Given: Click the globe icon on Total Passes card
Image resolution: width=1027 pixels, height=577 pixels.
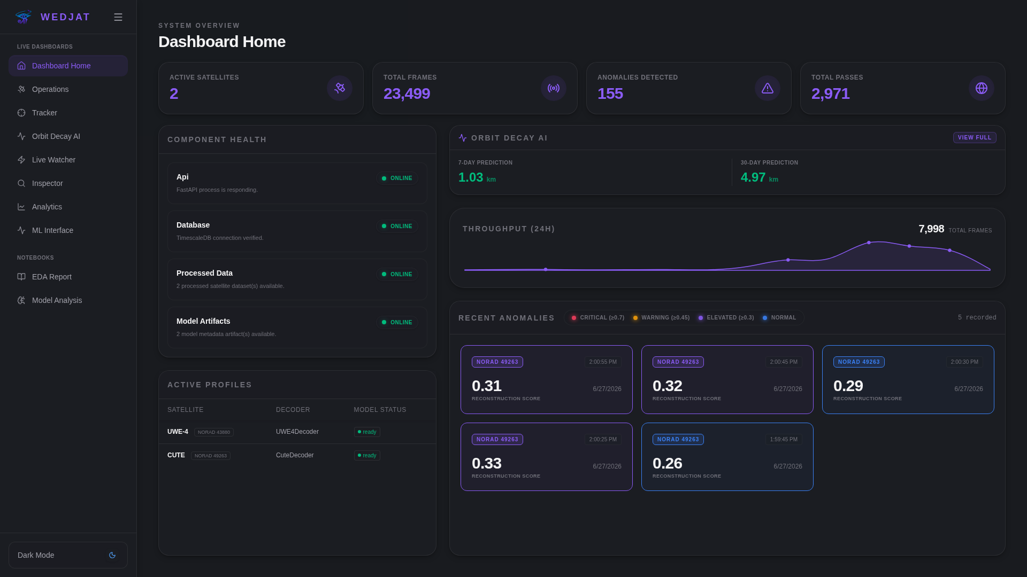Looking at the screenshot, I should (x=982, y=88).
